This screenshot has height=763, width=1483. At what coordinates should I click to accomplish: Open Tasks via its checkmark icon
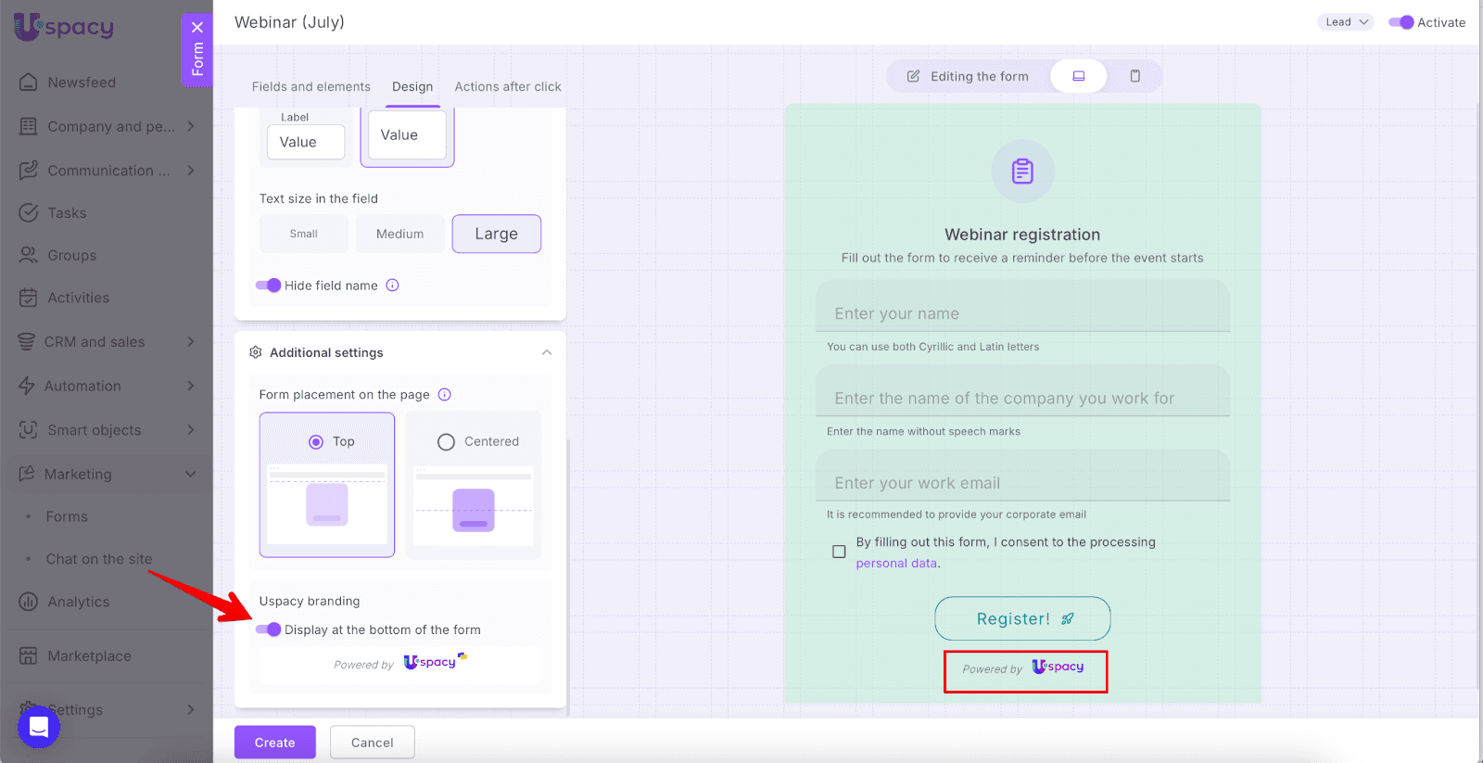[29, 213]
